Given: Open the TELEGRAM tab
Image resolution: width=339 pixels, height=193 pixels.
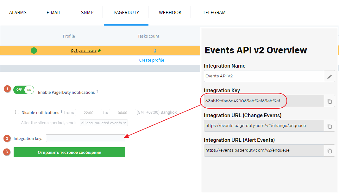Looking at the screenshot, I should click(214, 13).
